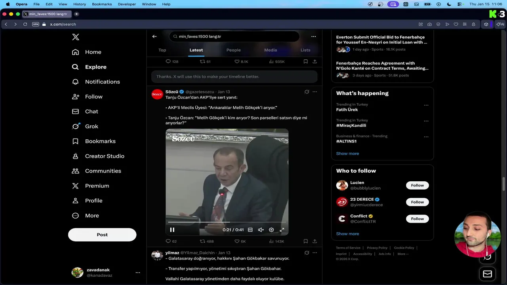
Task: Switch to Top tab
Action: [x=162, y=50]
